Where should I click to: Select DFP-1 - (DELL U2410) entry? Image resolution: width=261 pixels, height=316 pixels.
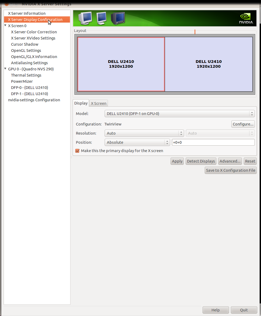coord(30,94)
